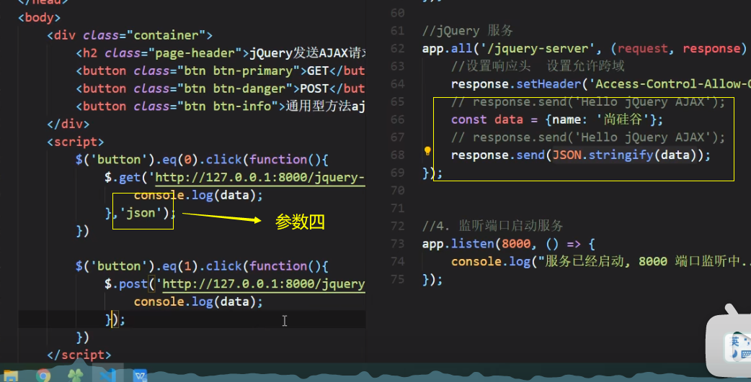Click the //4. 监听端口启动服务 comment
Viewport: 751px width, 382px height.
click(493, 226)
